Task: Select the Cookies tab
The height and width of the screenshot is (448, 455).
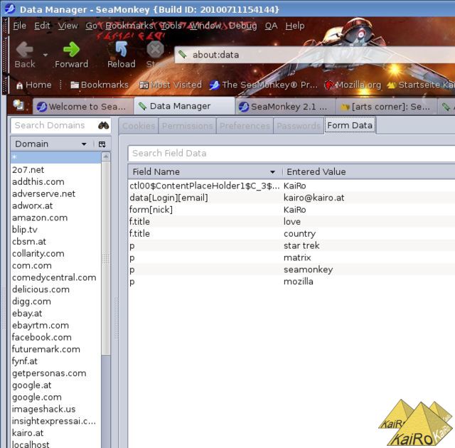Action: pyautogui.click(x=139, y=126)
